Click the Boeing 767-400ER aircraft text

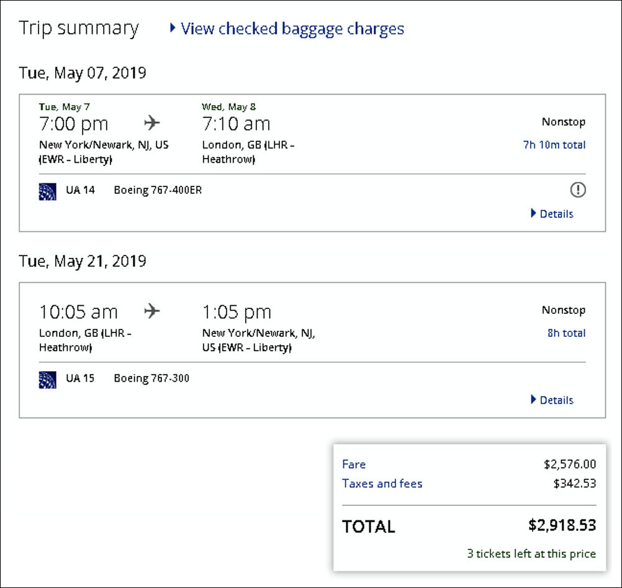[158, 190]
